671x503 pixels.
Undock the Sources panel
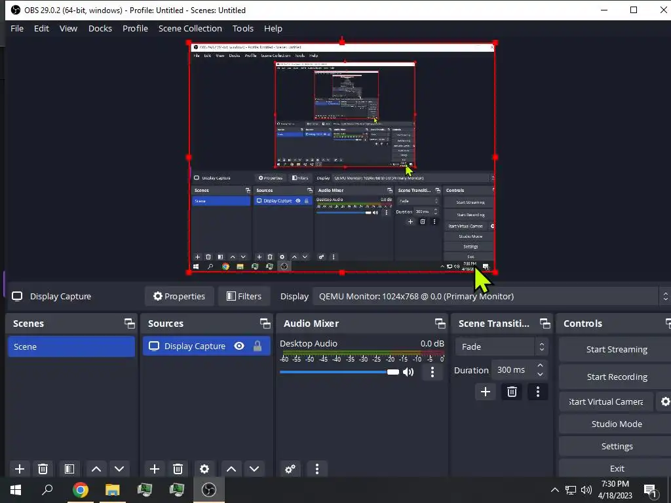(x=265, y=324)
